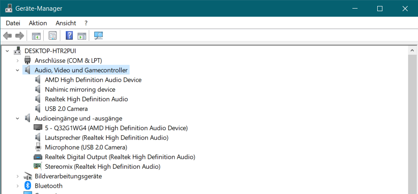This screenshot has width=418, height=194.
Task: Open the Aktion menu
Action: tap(38, 23)
